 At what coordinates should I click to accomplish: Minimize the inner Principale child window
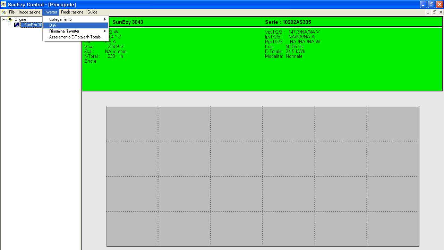coord(428,12)
